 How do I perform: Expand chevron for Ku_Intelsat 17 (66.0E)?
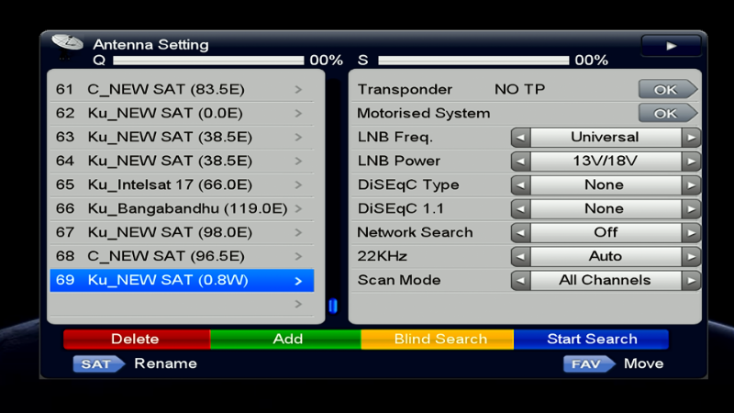(298, 185)
